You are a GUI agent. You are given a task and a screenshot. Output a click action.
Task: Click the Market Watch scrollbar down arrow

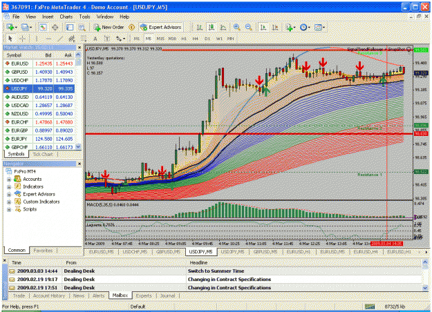click(78, 146)
